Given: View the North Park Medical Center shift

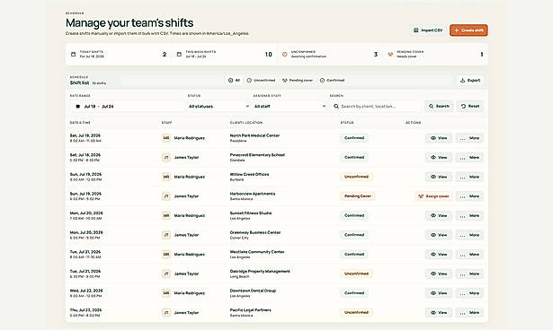Looking at the screenshot, I should [439, 138].
